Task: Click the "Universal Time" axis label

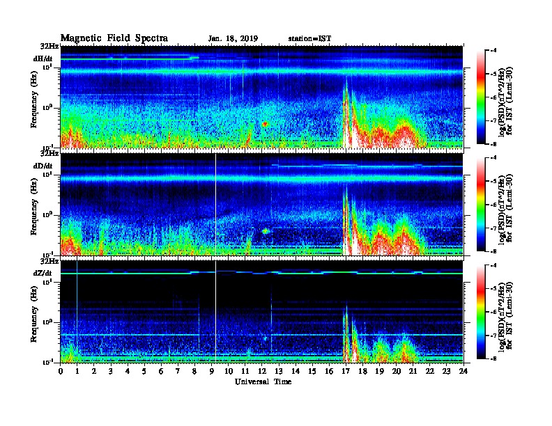Action: [x=263, y=381]
